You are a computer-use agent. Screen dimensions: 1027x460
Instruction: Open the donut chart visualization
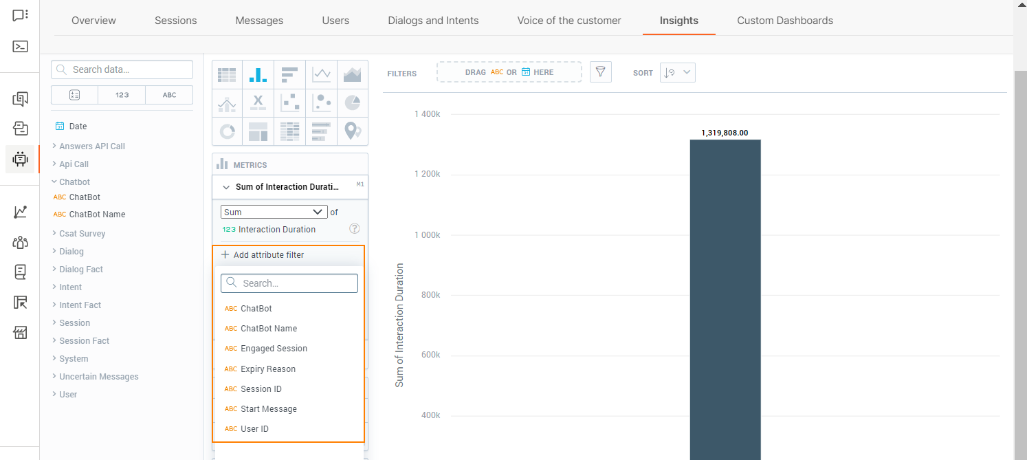click(x=227, y=131)
